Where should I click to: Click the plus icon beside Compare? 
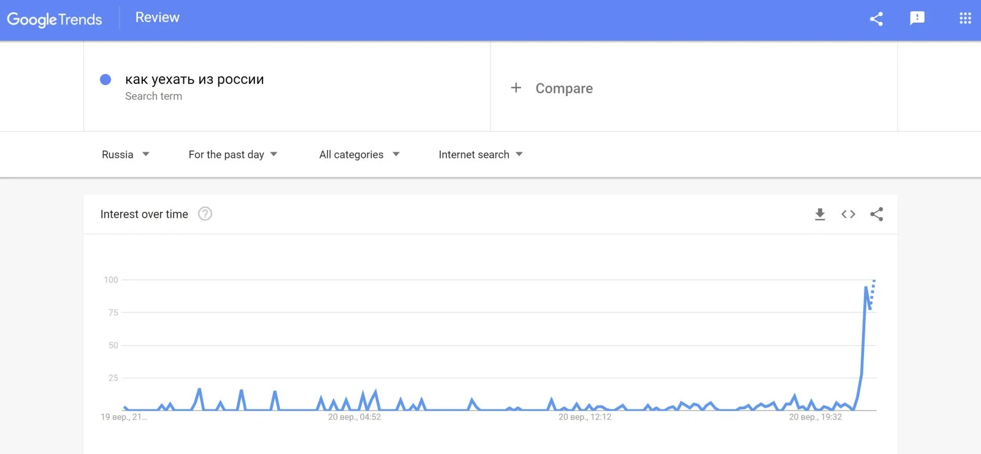[x=516, y=88]
